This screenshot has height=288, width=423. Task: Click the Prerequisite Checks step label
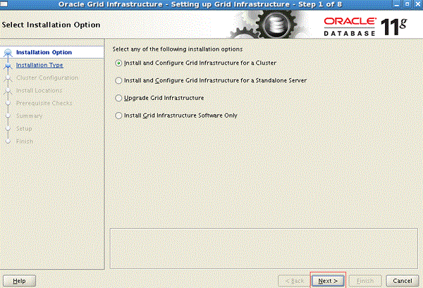(x=44, y=104)
